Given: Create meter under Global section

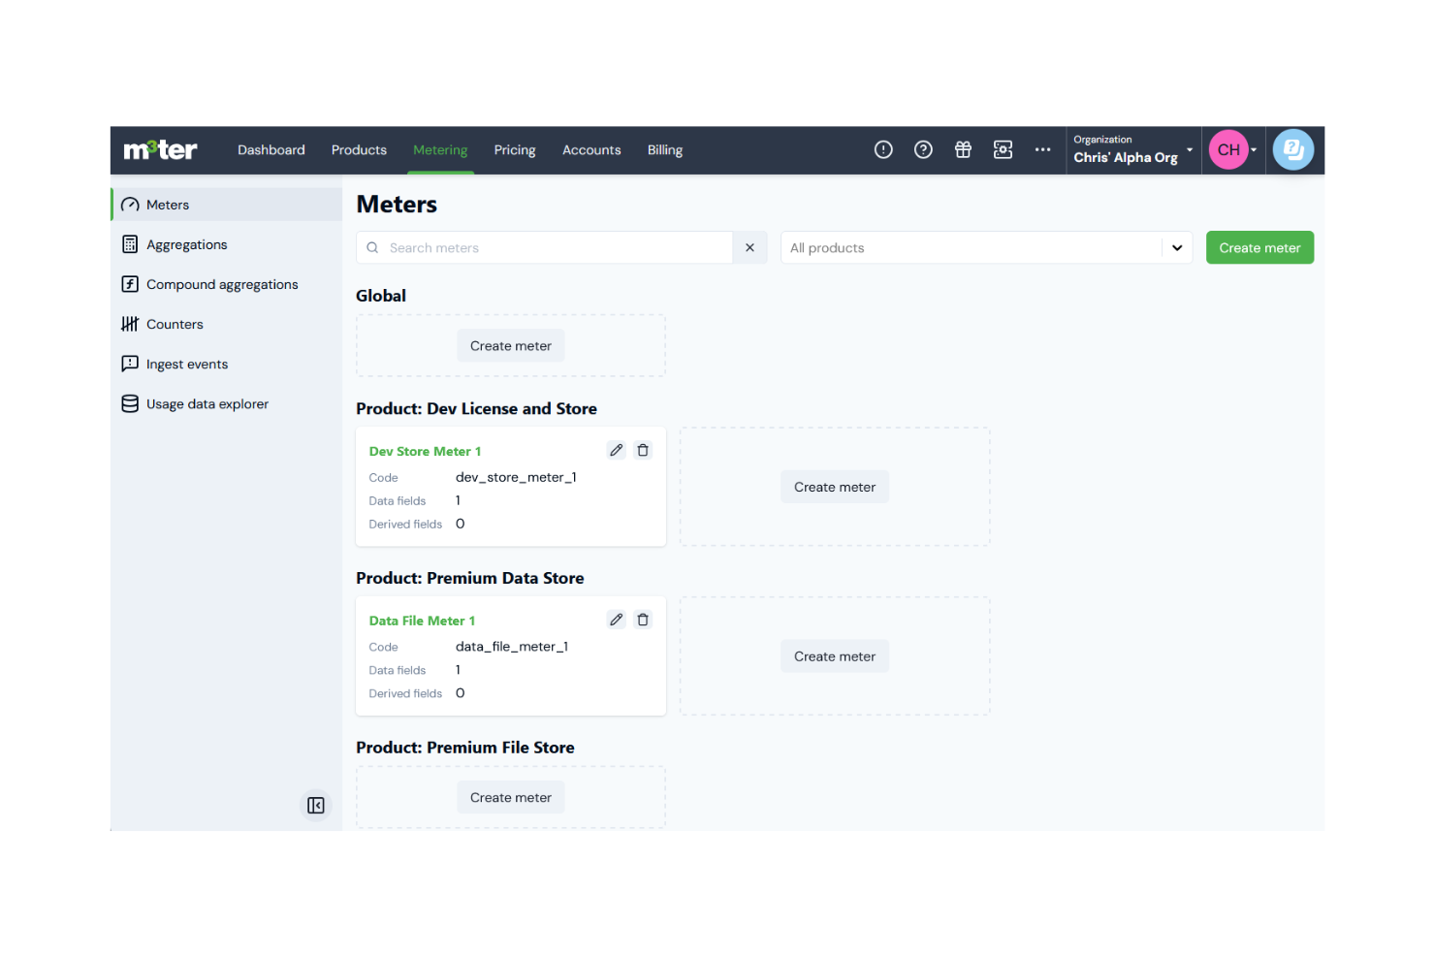Looking at the screenshot, I should tap(511, 345).
